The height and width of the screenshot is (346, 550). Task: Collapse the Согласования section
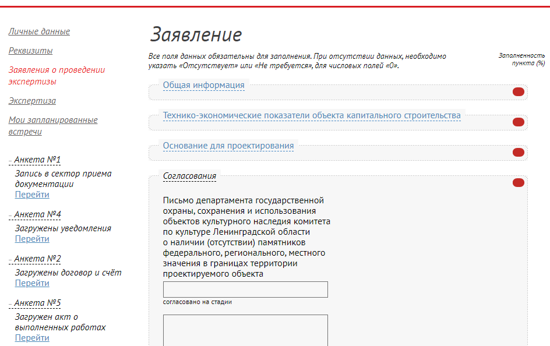(189, 175)
